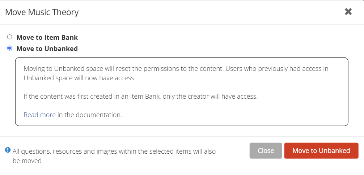Click the gray Close button
This screenshot has height=175, width=364.
click(266, 151)
